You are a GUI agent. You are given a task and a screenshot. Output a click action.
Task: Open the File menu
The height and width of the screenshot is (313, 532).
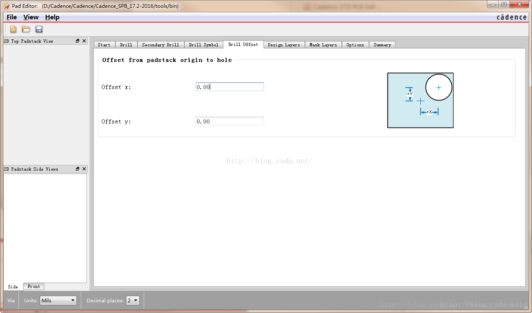point(11,17)
